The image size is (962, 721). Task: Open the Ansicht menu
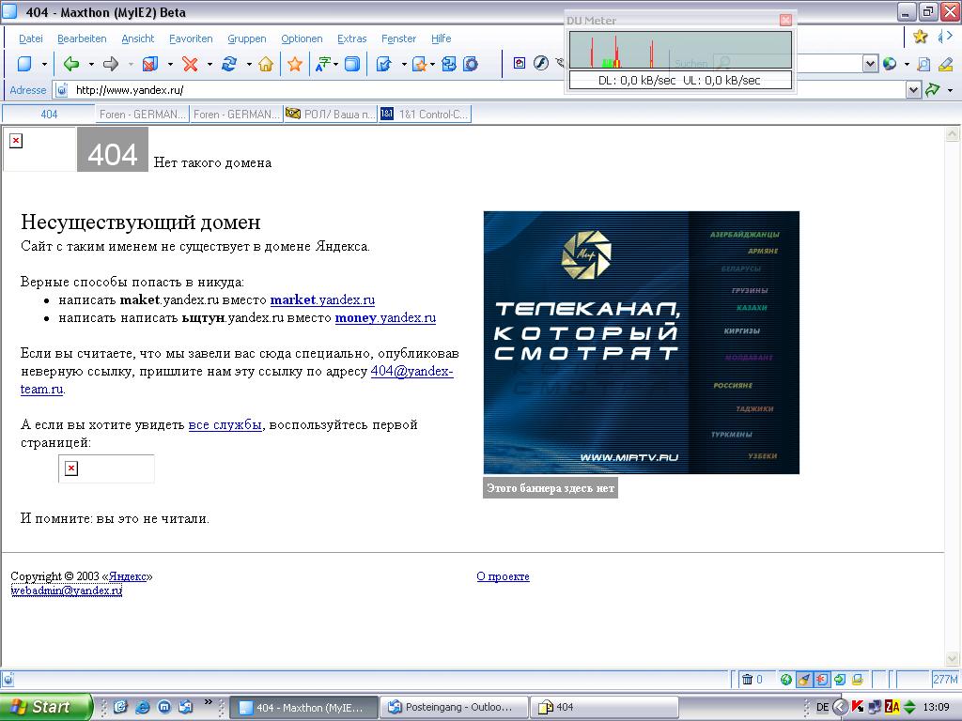click(137, 38)
